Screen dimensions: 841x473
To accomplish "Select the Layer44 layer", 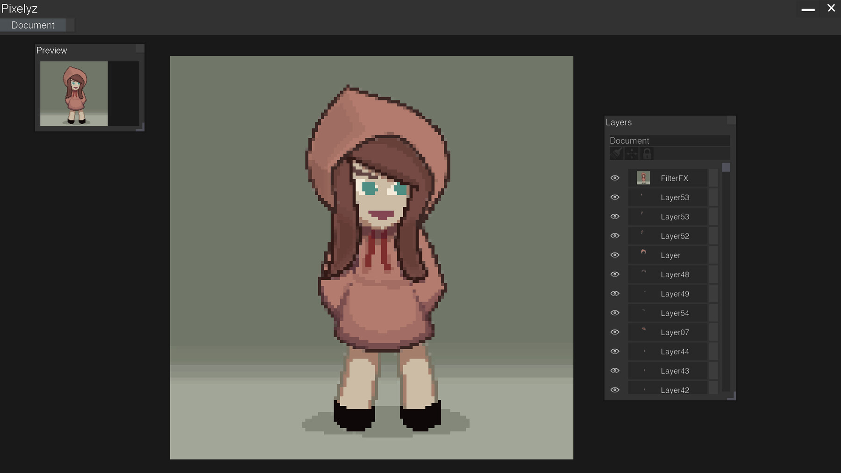I will [x=675, y=351].
